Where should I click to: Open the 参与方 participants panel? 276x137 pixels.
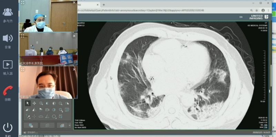click(x=8, y=15)
